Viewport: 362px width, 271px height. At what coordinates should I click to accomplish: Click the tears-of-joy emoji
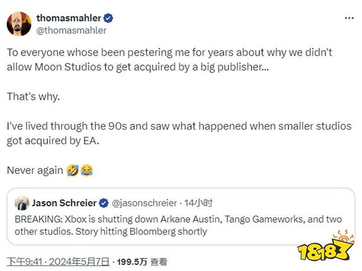[87, 170]
